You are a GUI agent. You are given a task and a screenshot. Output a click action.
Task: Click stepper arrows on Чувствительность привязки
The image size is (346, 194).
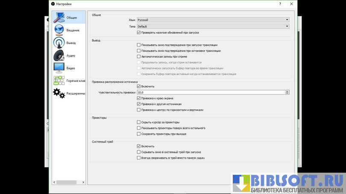287,92
